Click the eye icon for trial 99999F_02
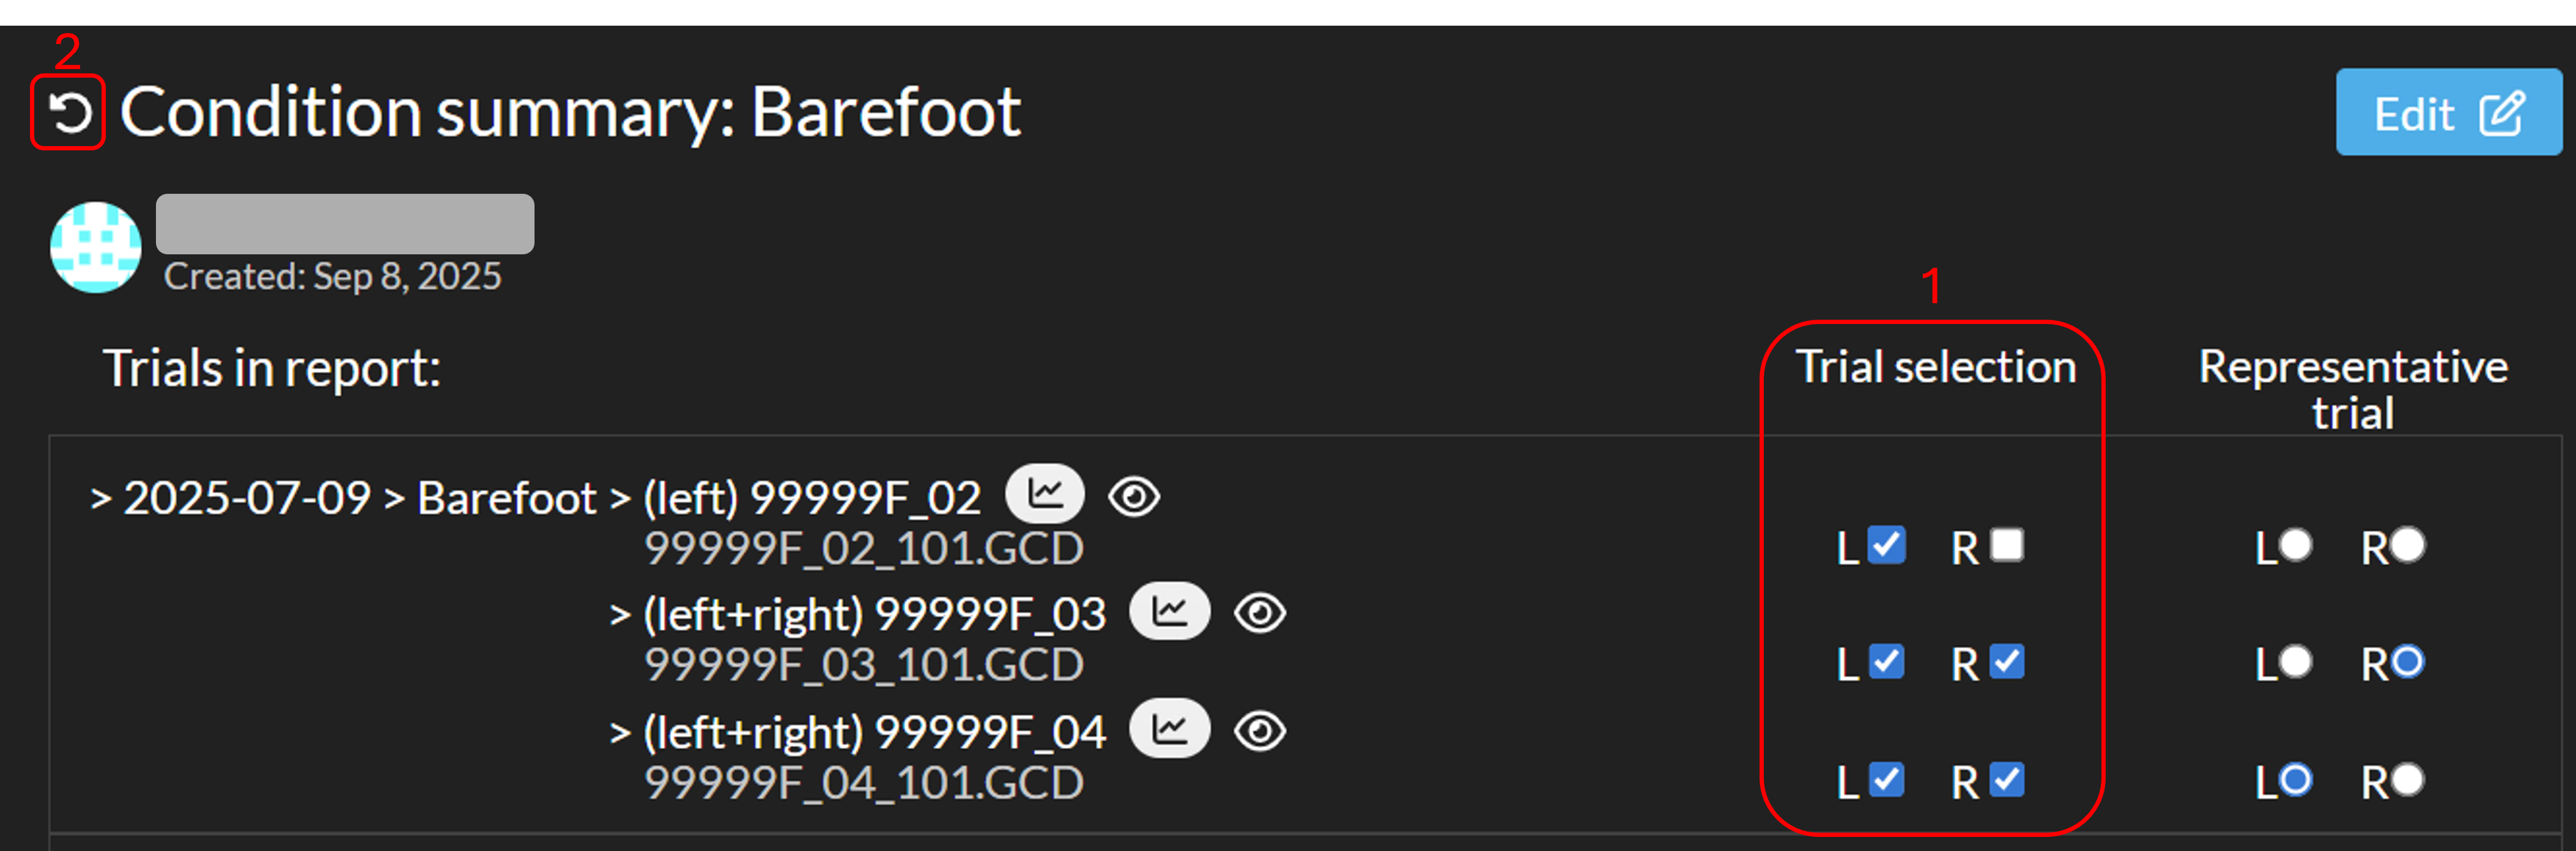2576x851 pixels. pos(1133,497)
